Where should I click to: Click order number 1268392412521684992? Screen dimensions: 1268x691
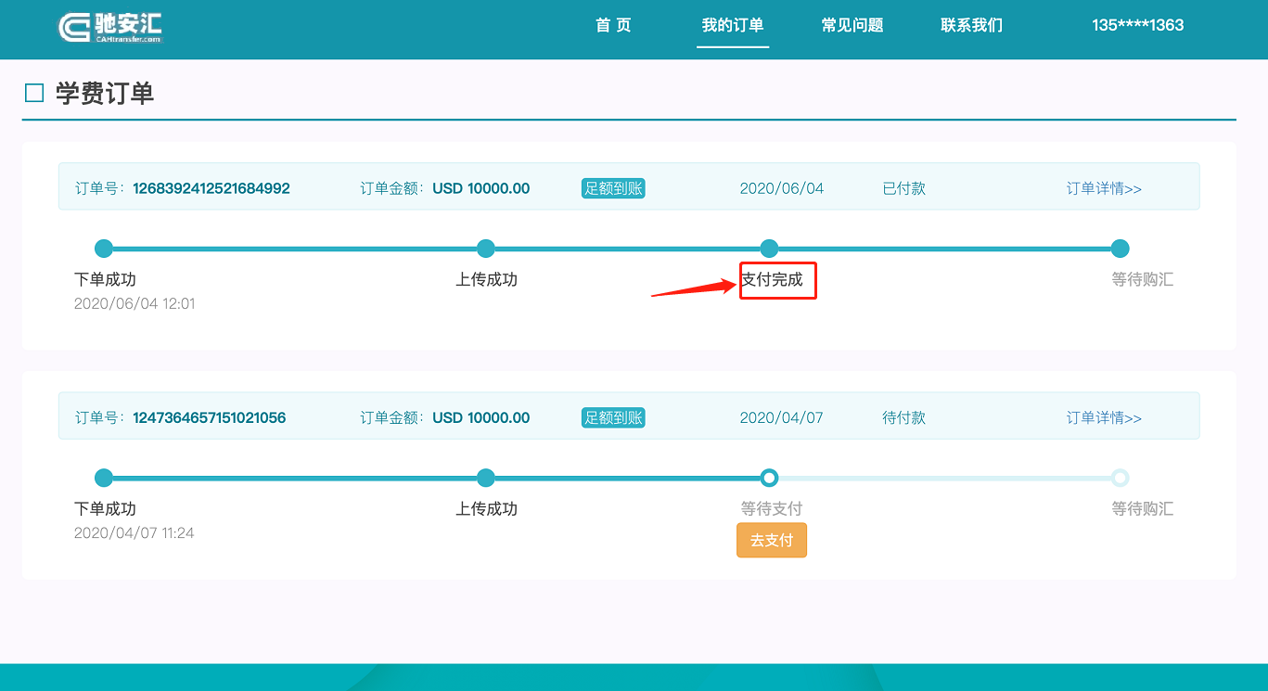[211, 188]
